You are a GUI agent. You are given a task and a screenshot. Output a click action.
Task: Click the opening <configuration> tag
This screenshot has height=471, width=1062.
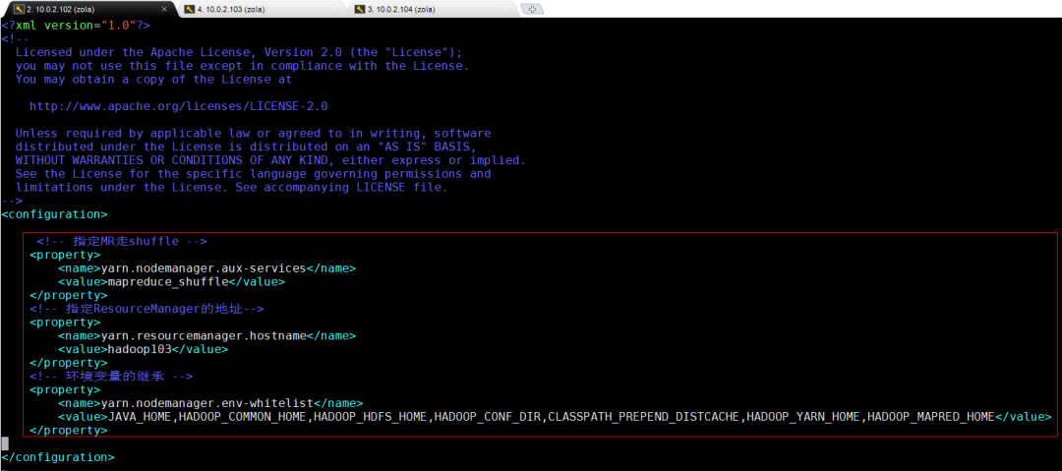pos(54,214)
